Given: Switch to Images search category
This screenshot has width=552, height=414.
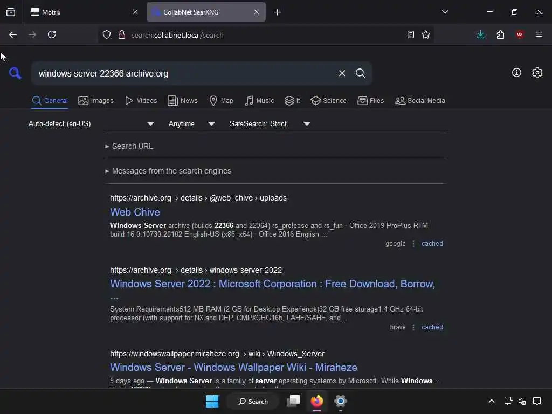Looking at the screenshot, I should pos(96,101).
